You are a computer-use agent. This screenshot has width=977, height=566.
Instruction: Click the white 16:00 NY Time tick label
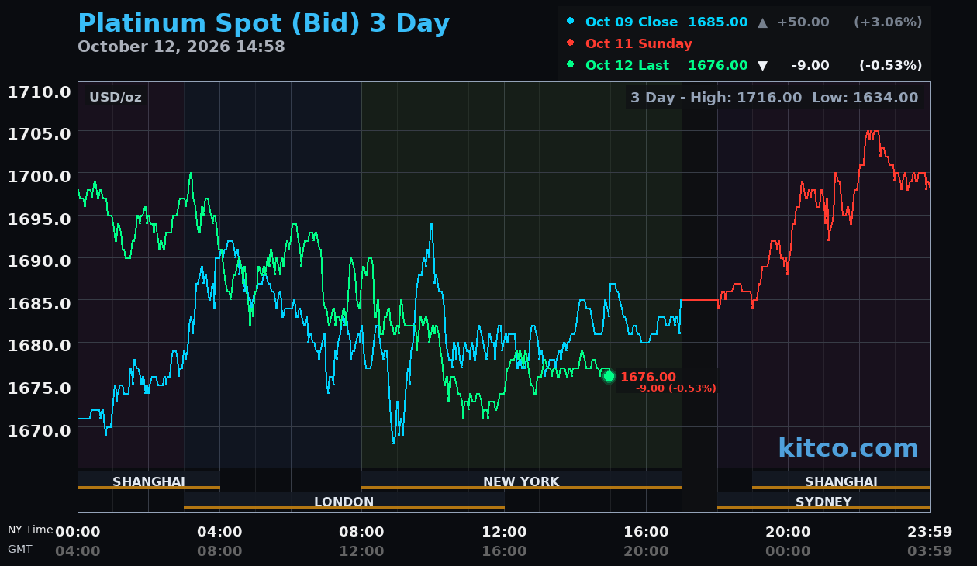(646, 532)
